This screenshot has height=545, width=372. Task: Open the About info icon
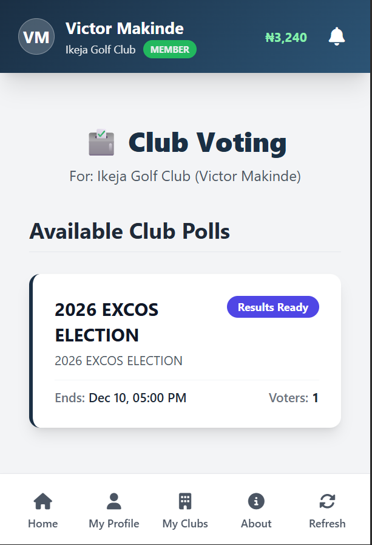pos(256,501)
